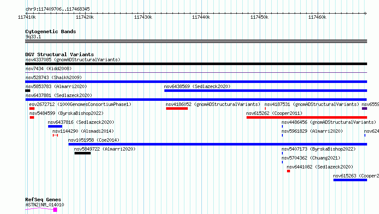Click the nsv5849722 (Almarri2020) label

tap(105, 149)
